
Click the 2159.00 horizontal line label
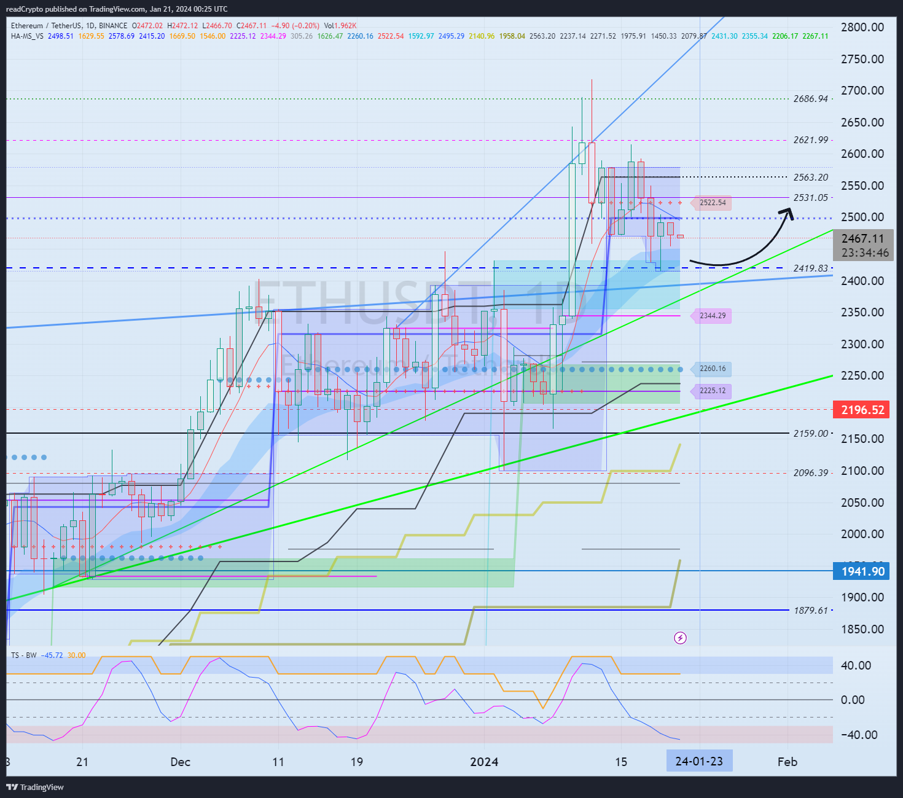coord(811,434)
